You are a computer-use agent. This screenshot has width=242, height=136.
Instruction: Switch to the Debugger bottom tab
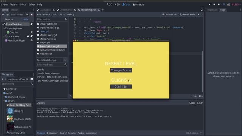tap(52, 133)
